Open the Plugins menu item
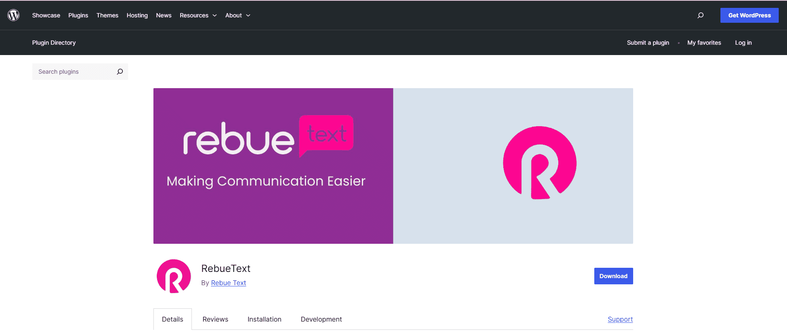Viewport: 787px width, 334px height. (x=78, y=15)
